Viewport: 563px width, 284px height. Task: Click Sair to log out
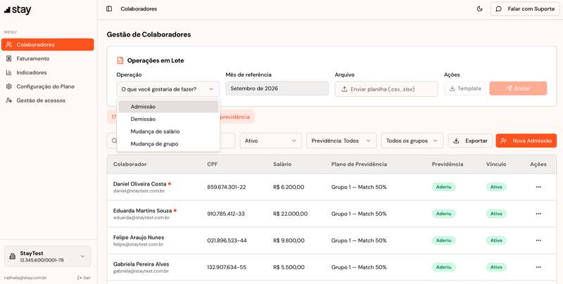(x=84, y=278)
